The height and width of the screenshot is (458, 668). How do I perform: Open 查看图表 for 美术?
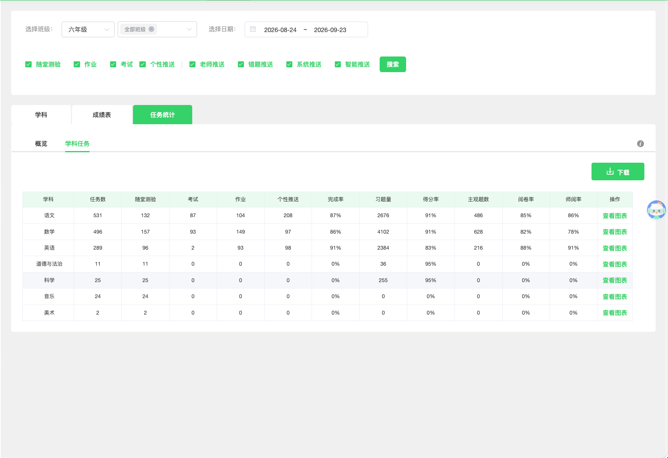(615, 313)
